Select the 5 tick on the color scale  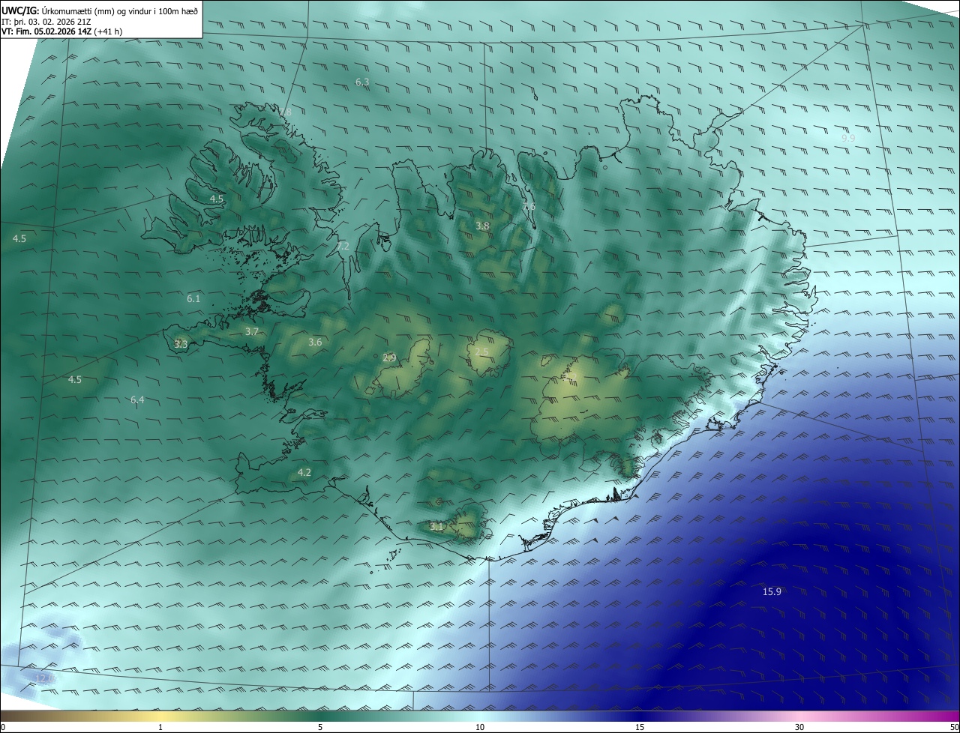pos(320,727)
